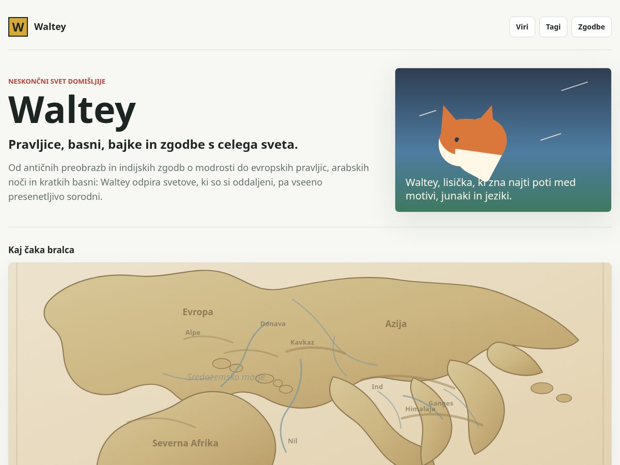The width and height of the screenshot is (620, 465).
Task: Click the Ganges river label
Action: [x=441, y=404]
